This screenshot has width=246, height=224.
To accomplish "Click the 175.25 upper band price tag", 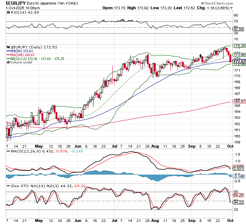I will coord(239,46).
